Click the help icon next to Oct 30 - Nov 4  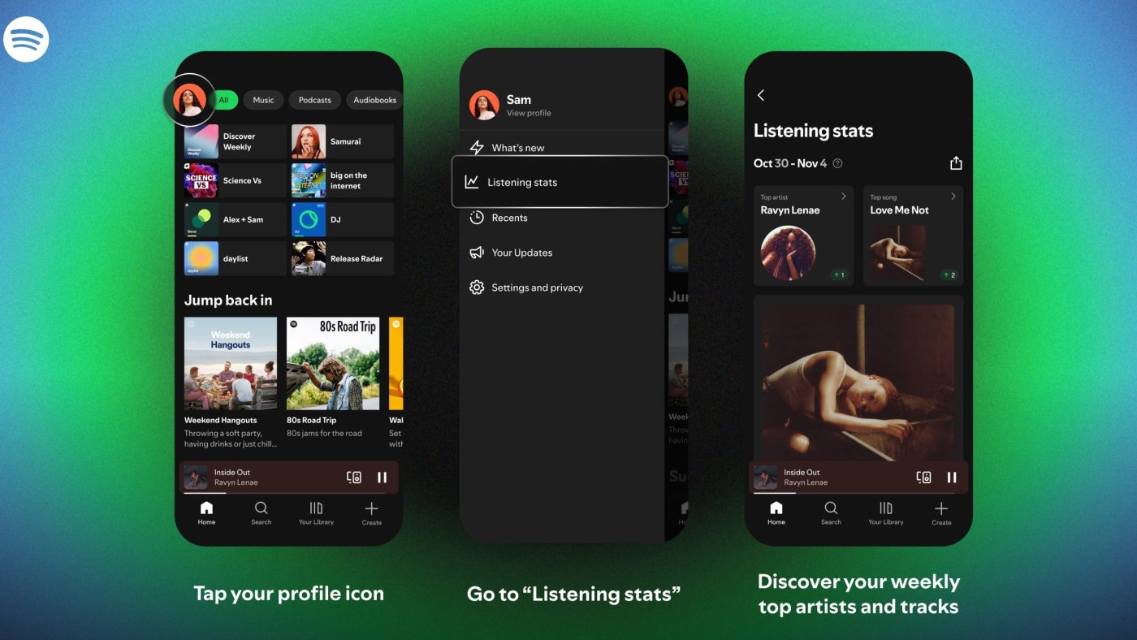coord(837,163)
